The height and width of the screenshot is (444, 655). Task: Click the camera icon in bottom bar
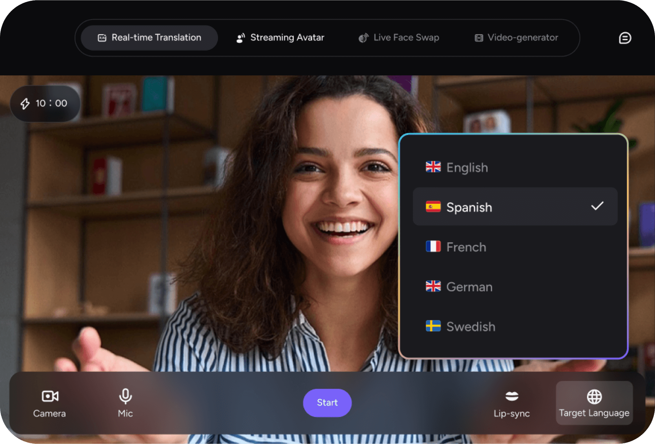pyautogui.click(x=50, y=396)
